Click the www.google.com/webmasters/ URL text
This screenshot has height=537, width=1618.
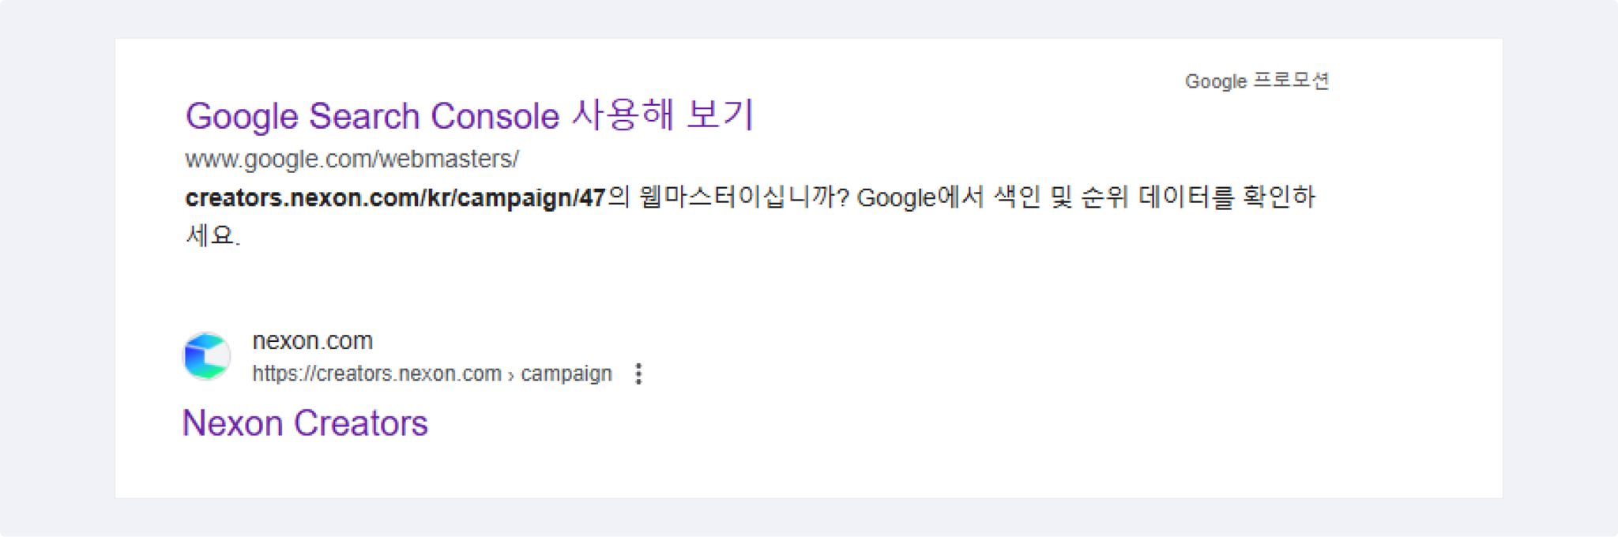[x=352, y=159]
